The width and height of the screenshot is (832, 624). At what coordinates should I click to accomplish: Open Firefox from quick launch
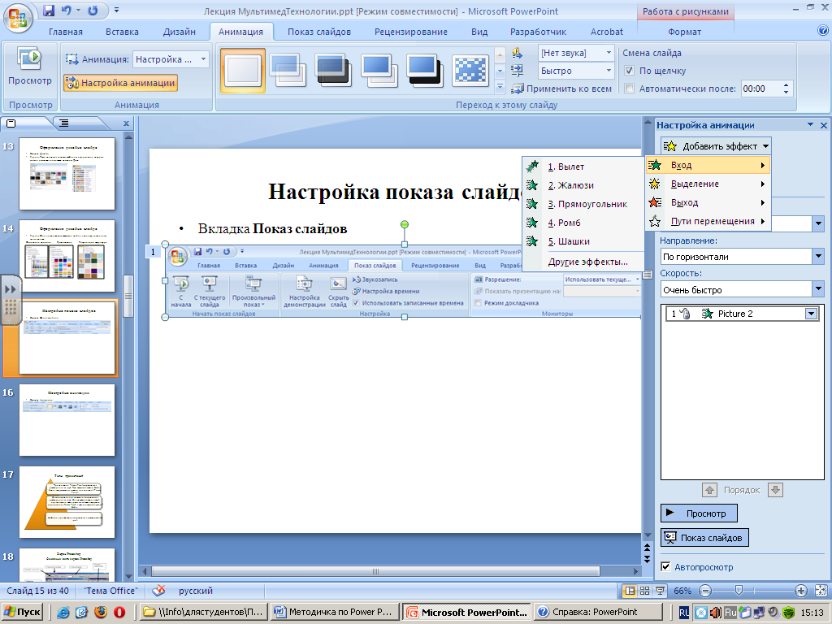pos(101,612)
